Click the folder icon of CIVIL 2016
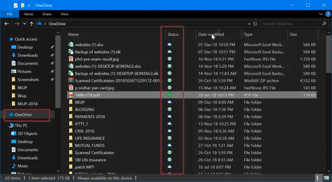This screenshot has width=332, height=182. [71, 131]
